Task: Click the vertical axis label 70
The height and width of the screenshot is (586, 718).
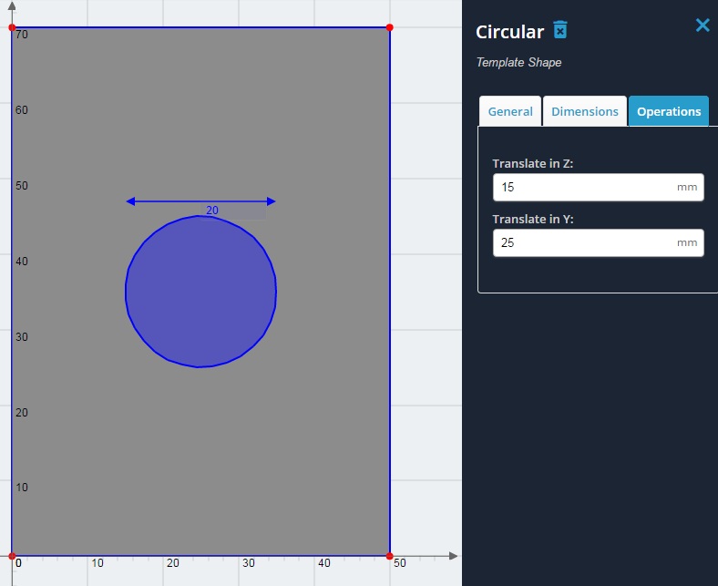Action: pos(22,35)
